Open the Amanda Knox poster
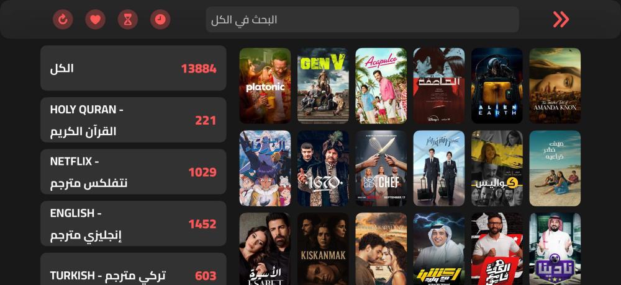 pyautogui.click(x=555, y=85)
